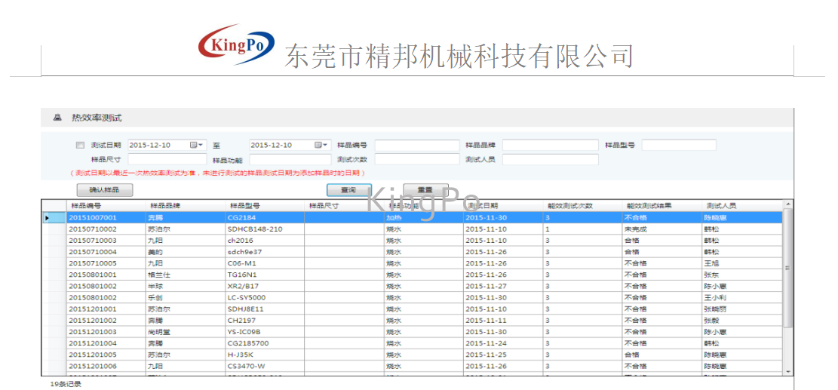Click model cell LC-SY5000

pyautogui.click(x=265, y=297)
